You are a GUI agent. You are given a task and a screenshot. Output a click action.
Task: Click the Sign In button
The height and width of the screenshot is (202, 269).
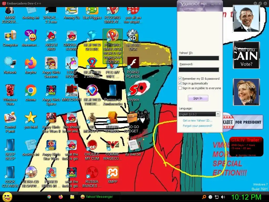tap(198, 98)
